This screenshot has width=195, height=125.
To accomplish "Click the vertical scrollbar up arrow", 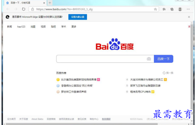I will pos(192,23).
